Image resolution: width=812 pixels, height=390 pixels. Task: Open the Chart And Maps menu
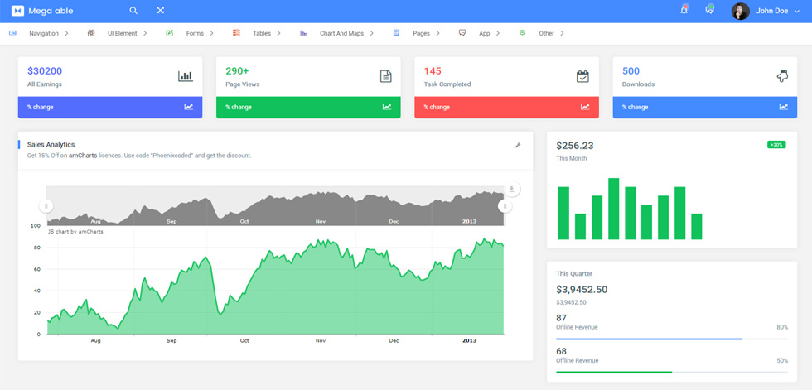click(341, 34)
